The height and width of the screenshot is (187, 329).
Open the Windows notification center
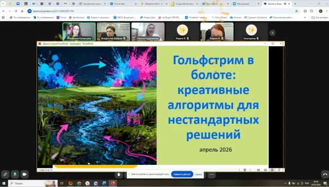point(326,183)
